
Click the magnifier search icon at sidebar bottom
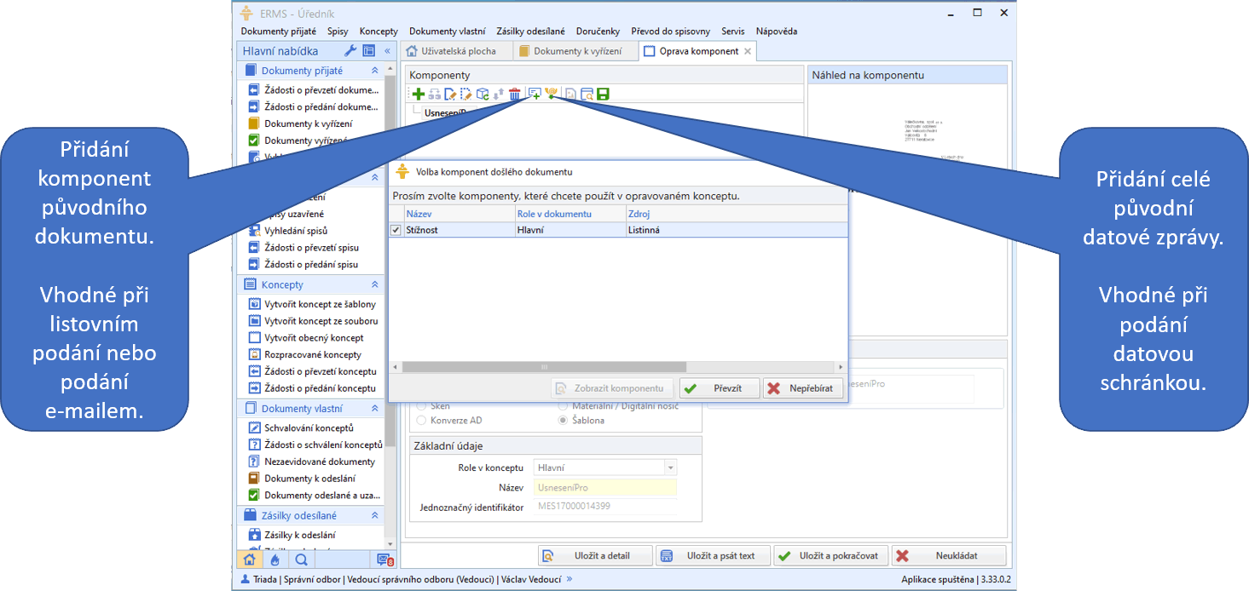(x=301, y=559)
